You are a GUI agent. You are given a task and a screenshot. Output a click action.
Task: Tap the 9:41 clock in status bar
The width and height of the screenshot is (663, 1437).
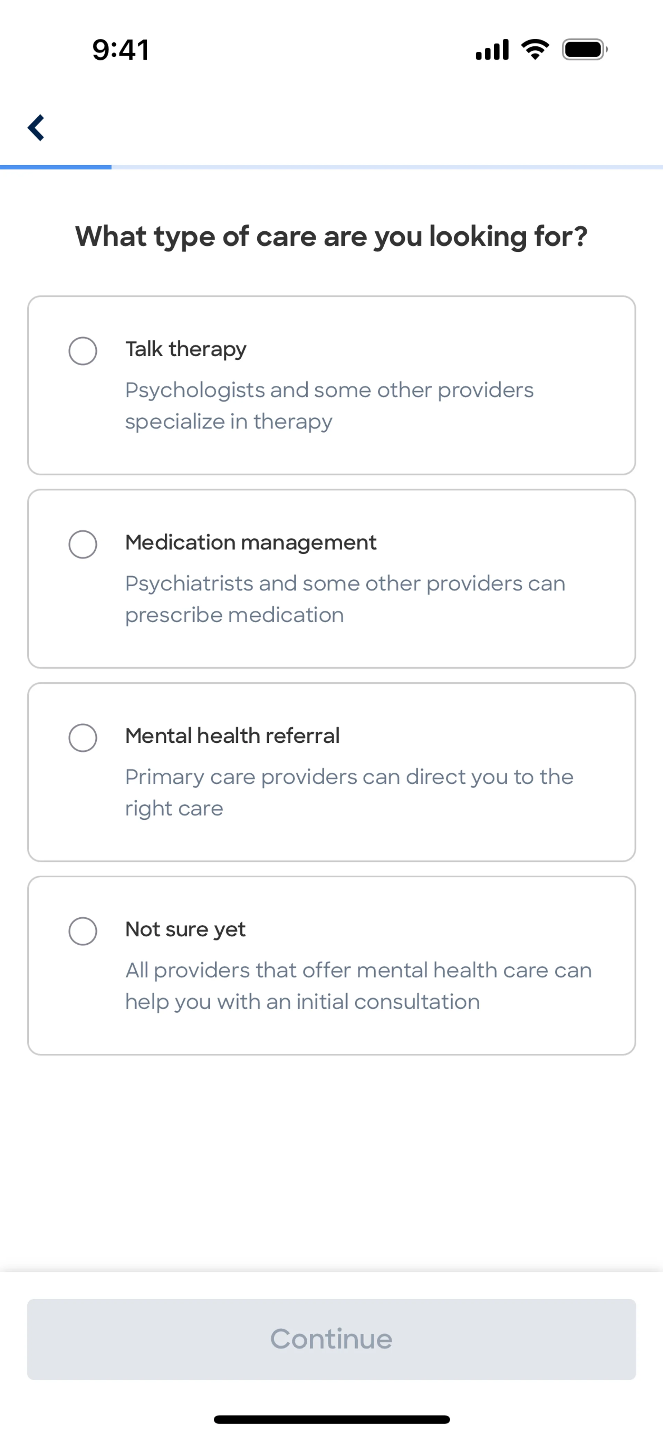pyautogui.click(x=121, y=50)
